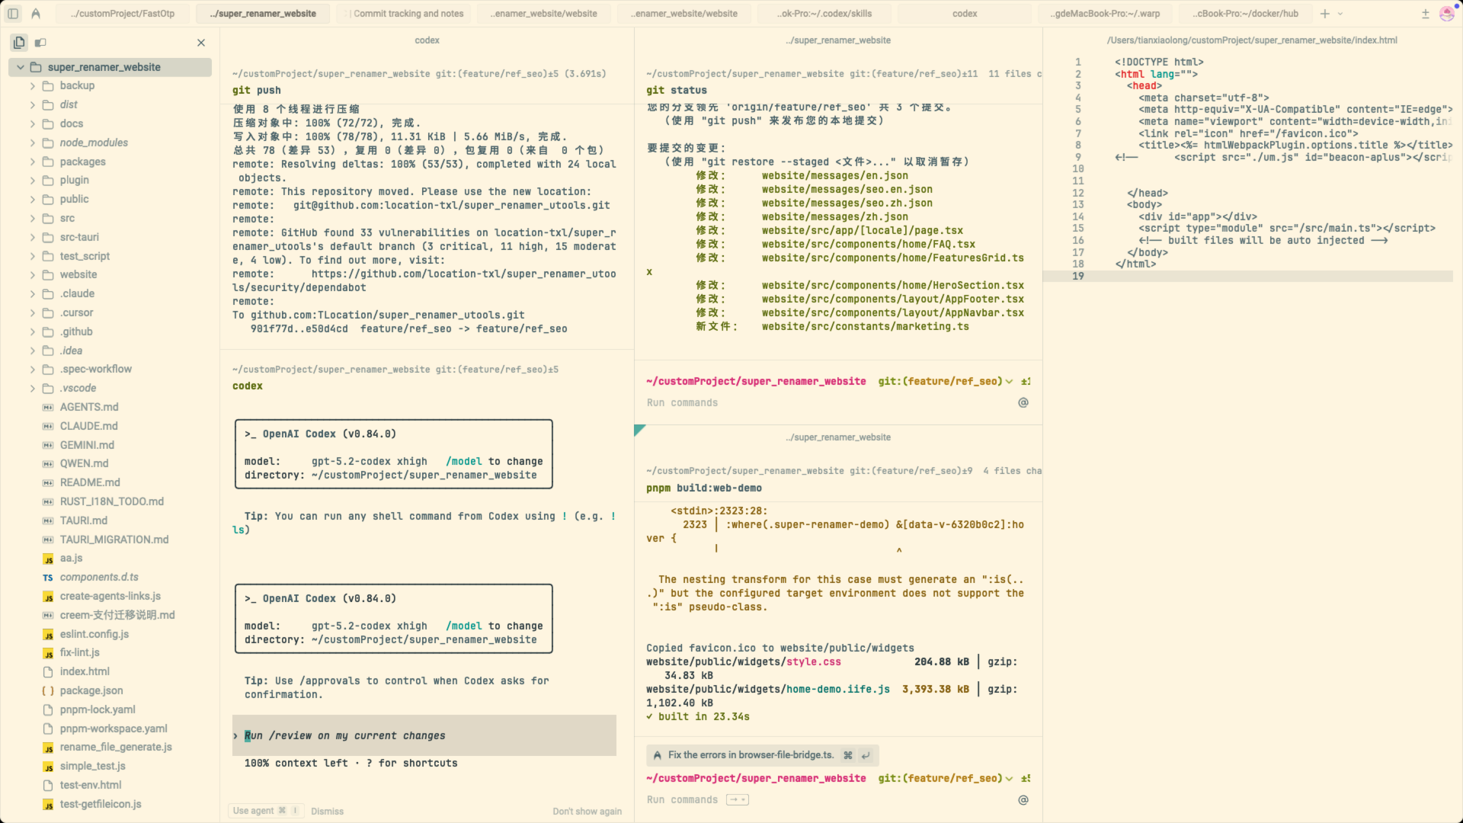Open the git branch dropdown in the bottom prompt
The image size is (1463, 823).
point(1009,778)
